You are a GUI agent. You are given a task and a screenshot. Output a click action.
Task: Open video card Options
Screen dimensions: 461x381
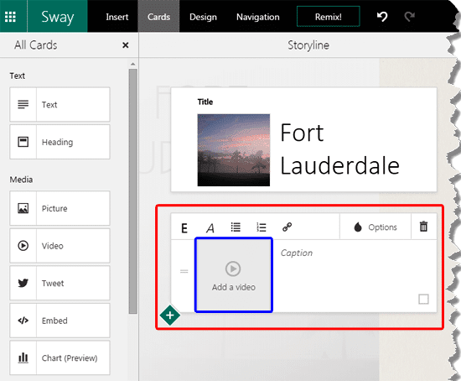[376, 227]
